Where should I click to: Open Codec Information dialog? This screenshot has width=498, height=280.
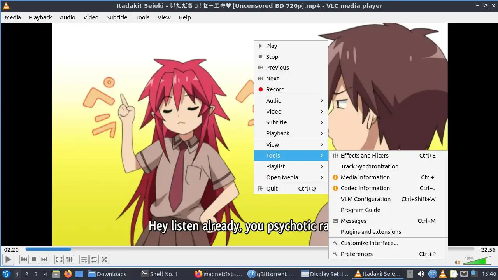click(388, 188)
